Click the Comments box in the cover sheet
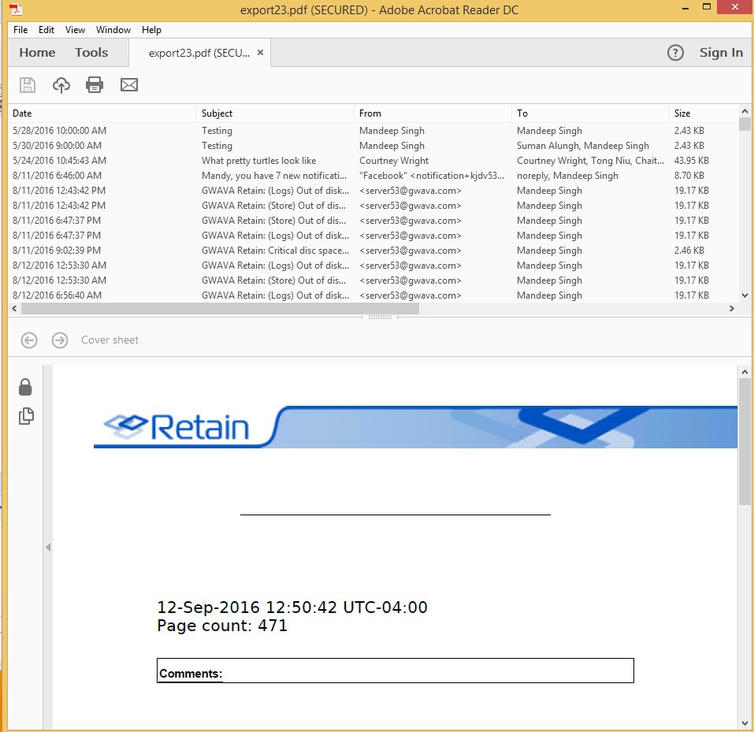This screenshot has height=732, width=754. tap(396, 671)
